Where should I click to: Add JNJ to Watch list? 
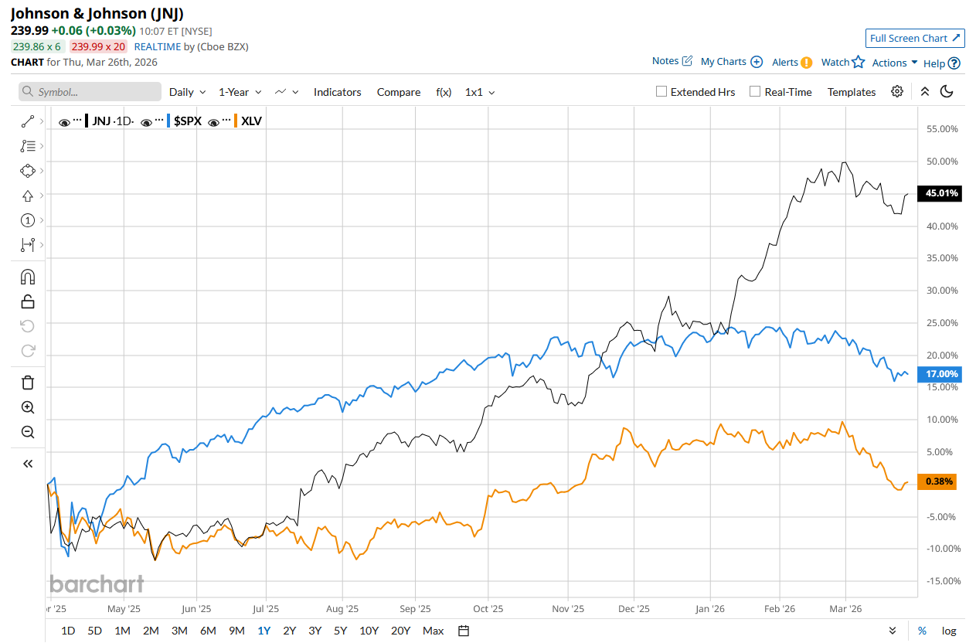pos(842,62)
